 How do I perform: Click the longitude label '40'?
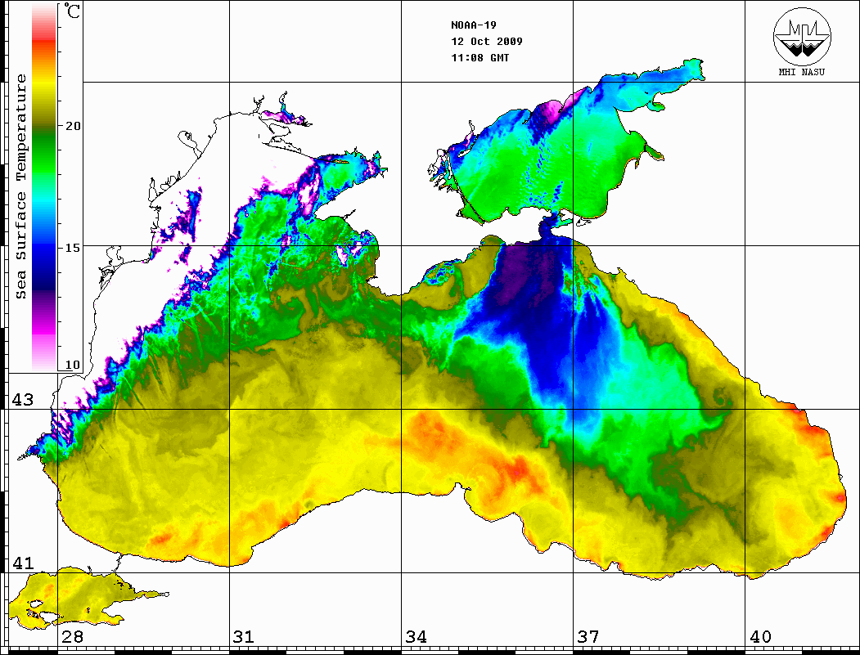760,637
